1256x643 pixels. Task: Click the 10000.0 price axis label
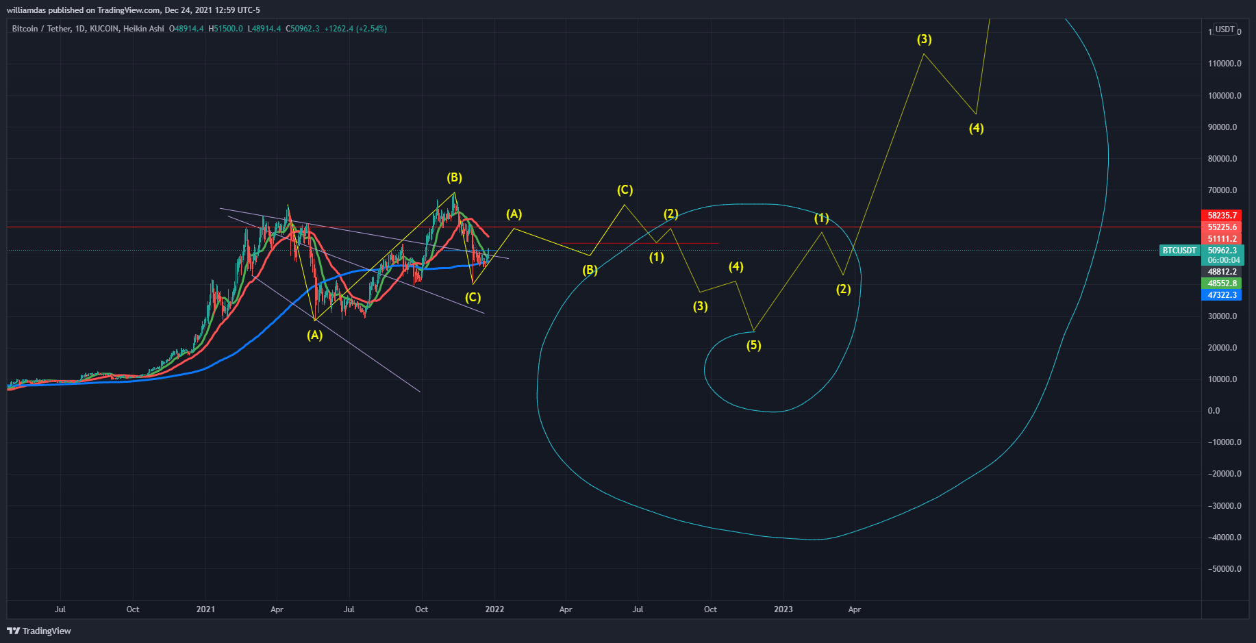(x=1222, y=379)
